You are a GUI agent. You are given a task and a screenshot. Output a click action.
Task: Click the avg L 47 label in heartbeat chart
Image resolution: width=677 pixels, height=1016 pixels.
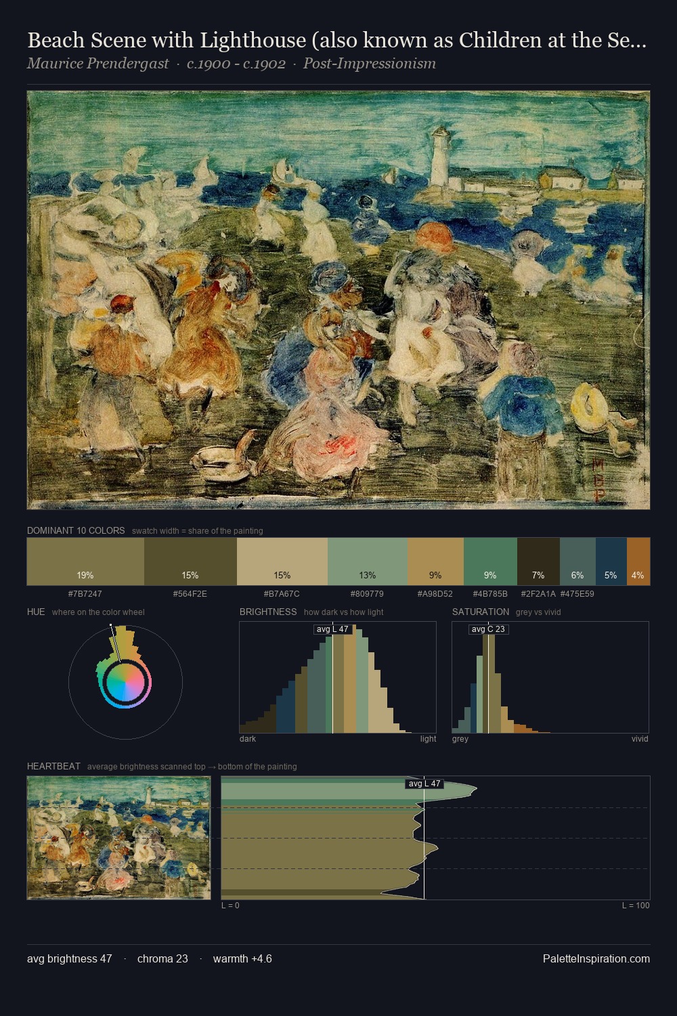coord(424,784)
